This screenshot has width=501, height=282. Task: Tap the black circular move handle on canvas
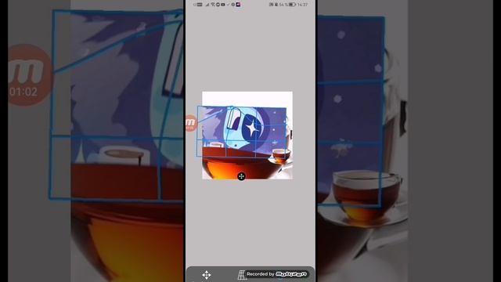[242, 176]
